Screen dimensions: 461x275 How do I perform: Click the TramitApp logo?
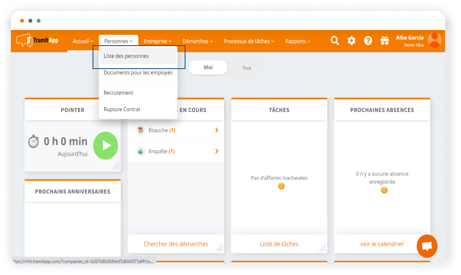[37, 41]
